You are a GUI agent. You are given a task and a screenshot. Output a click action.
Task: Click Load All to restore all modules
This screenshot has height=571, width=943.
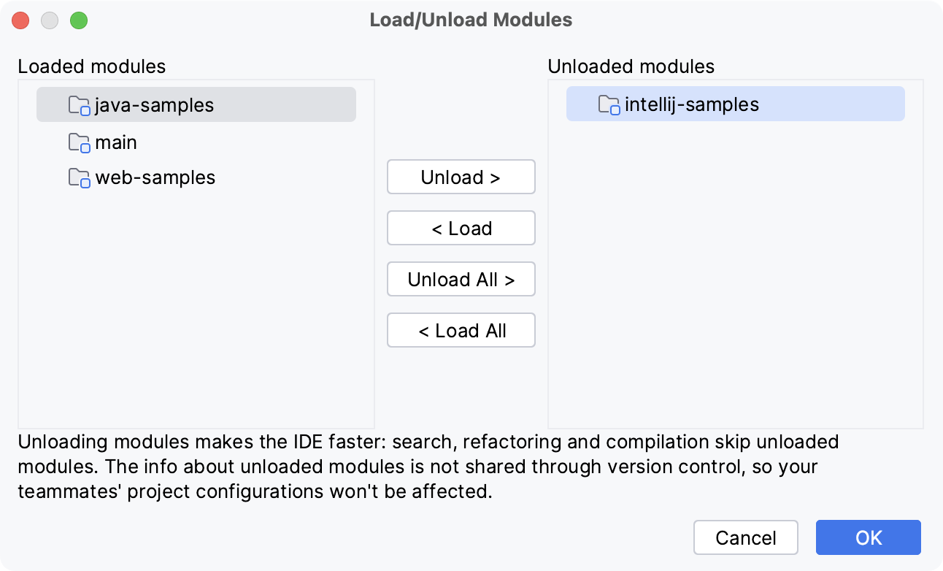[461, 330]
